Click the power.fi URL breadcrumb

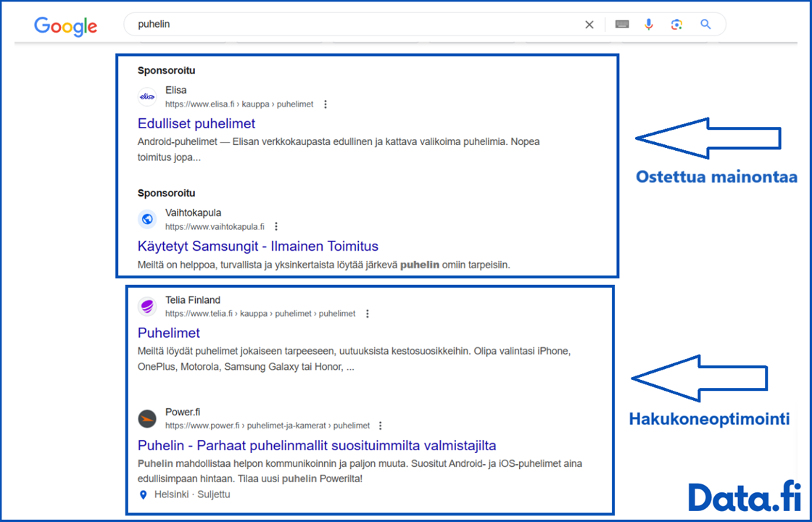(x=268, y=425)
